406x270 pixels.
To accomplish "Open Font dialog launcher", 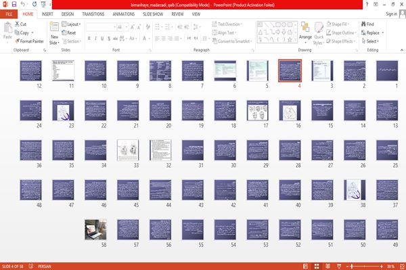I will tap(150, 50).
